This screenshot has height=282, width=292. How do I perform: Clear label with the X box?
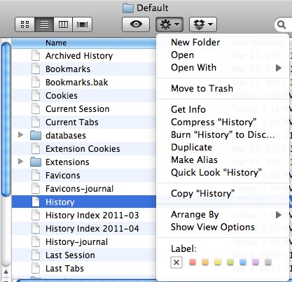[176, 262]
